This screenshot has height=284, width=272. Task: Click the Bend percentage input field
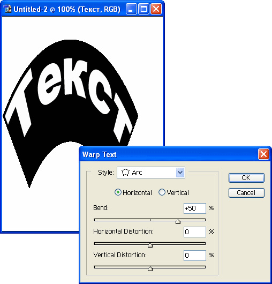tap(195, 208)
